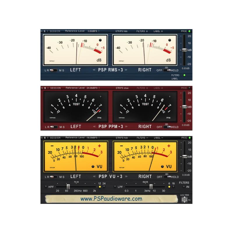This screenshot has height=233, width=233.
Task: Collapse FILTERS − on VU panel
Action: (142, 138)
